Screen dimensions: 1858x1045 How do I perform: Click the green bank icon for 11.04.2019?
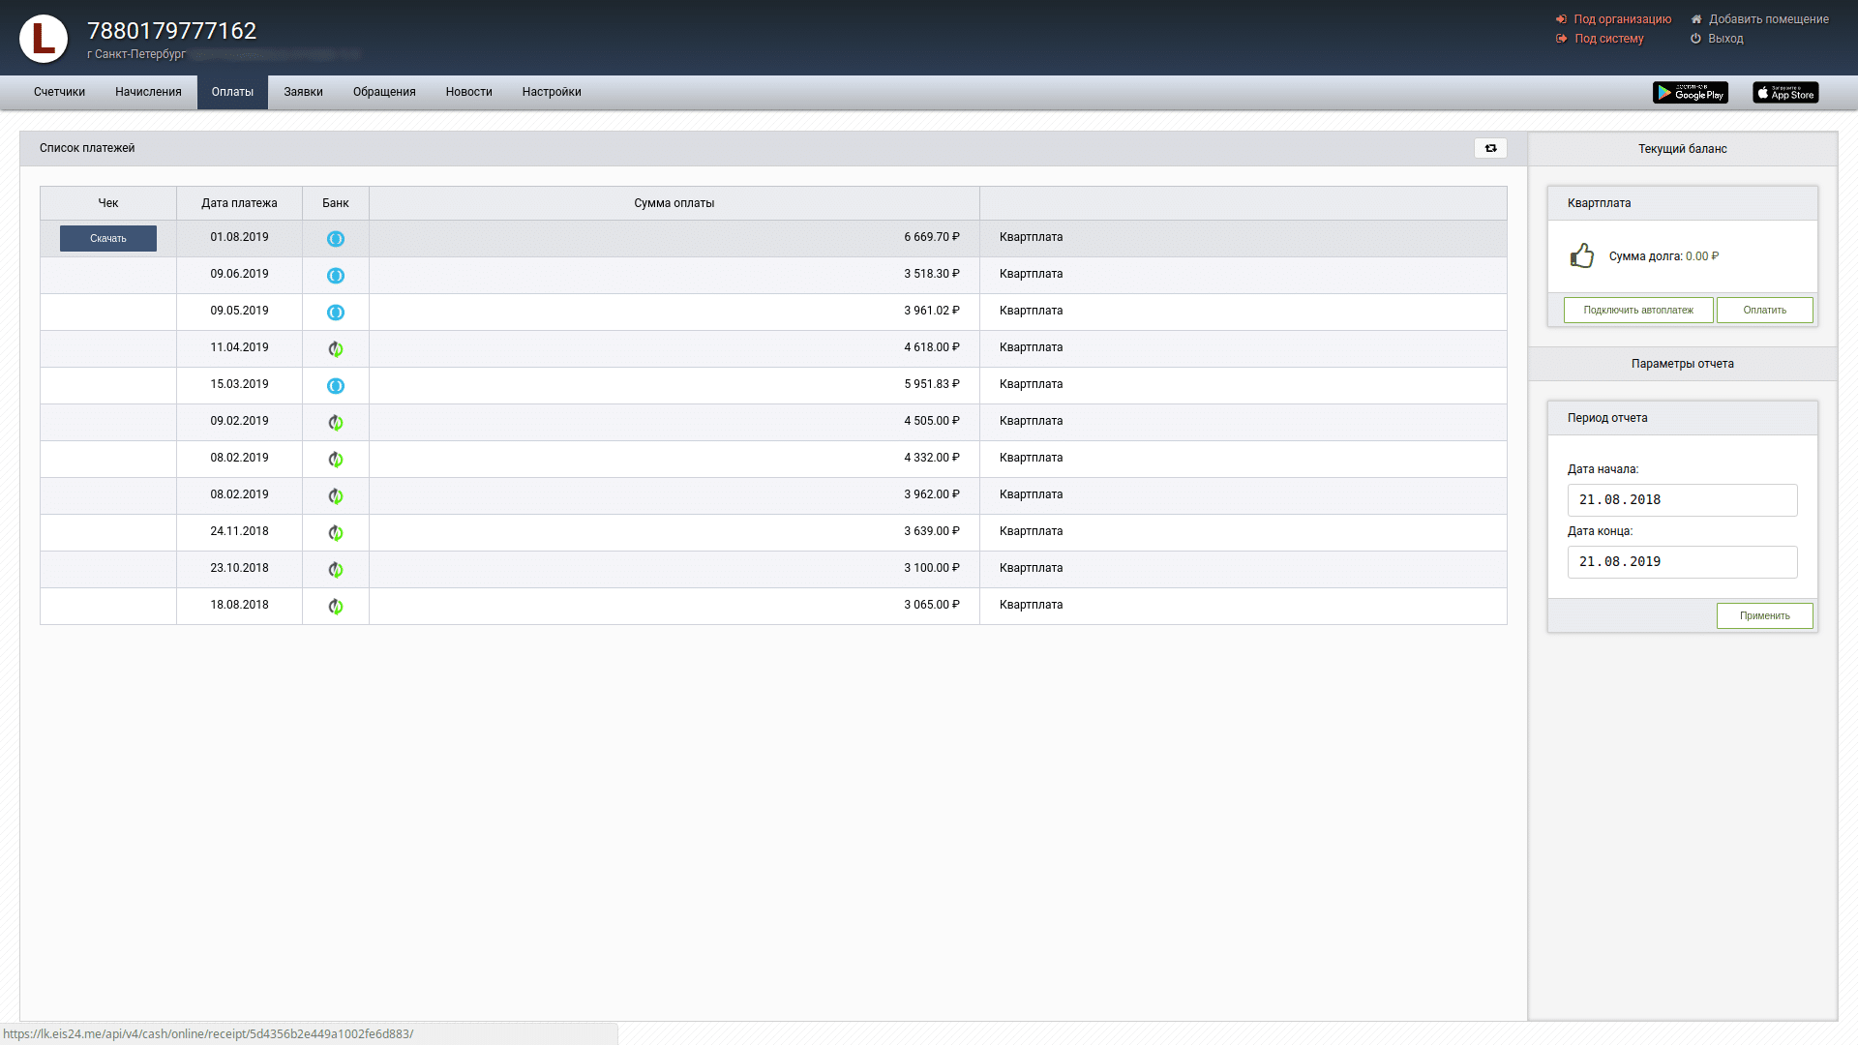tap(336, 349)
